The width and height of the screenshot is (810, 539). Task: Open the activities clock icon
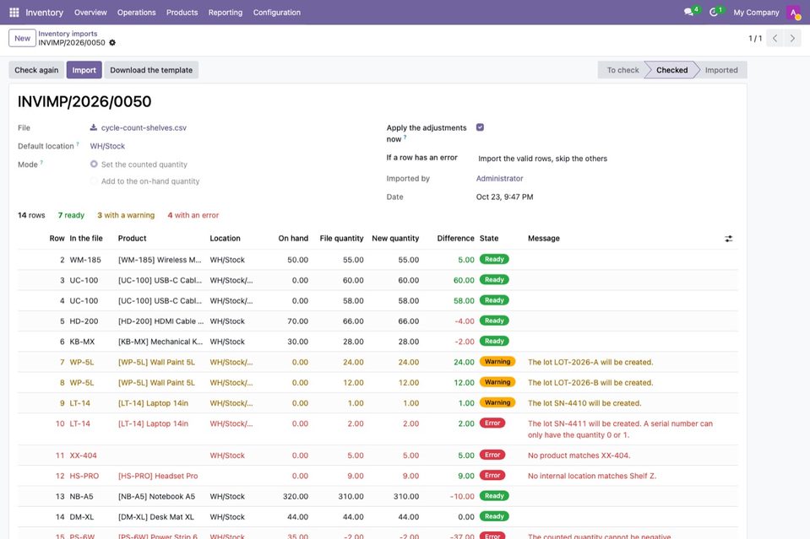tap(714, 12)
